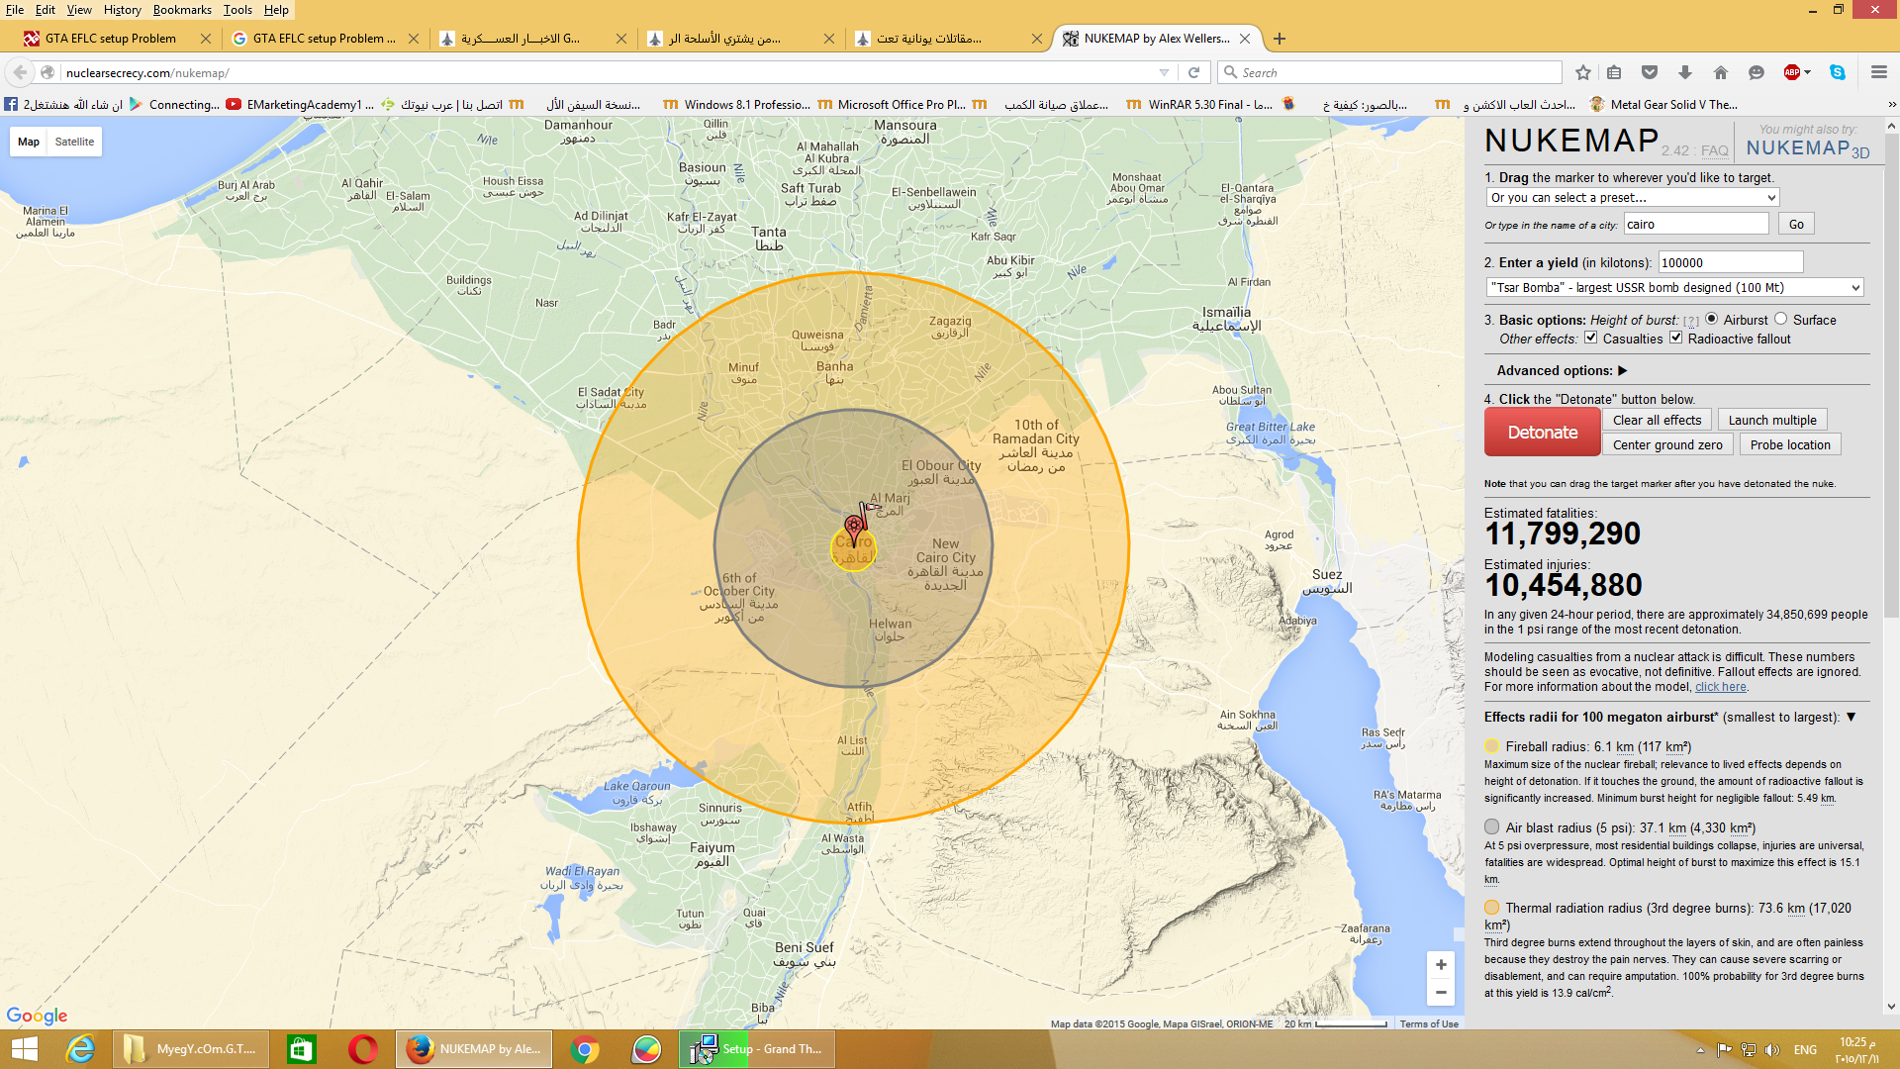Open the Bookmarks menu
This screenshot has width=1900, height=1069.
[x=182, y=10]
